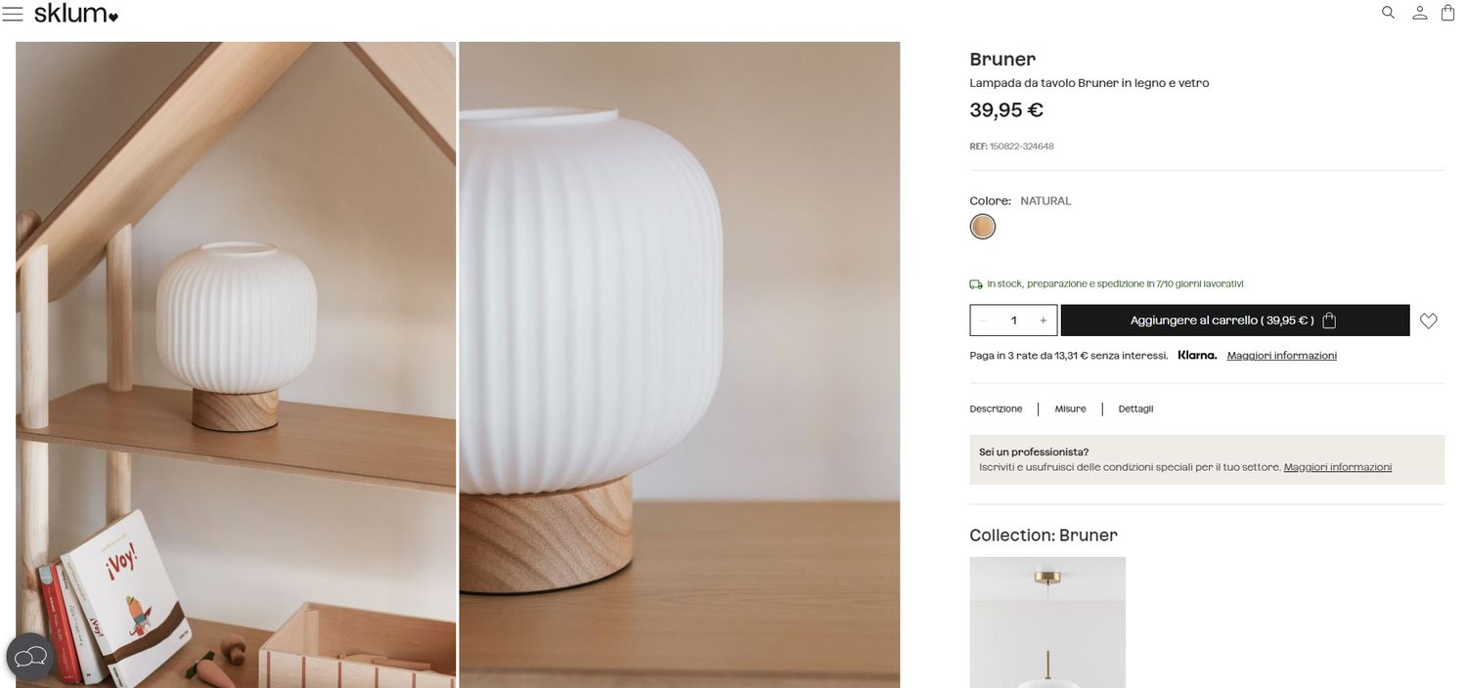Open the user account icon
Viewport: 1467px width, 688px height.
(1419, 13)
